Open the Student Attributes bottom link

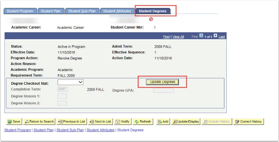coord(101,130)
